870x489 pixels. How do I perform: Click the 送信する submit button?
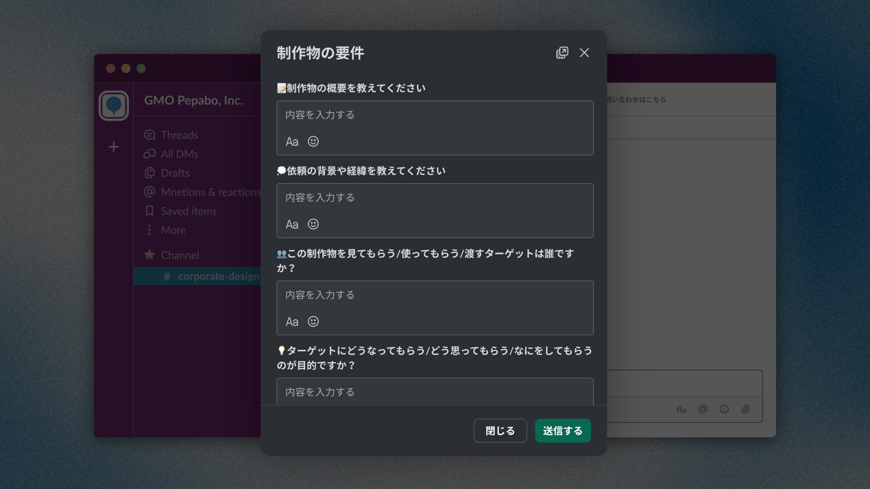point(562,431)
